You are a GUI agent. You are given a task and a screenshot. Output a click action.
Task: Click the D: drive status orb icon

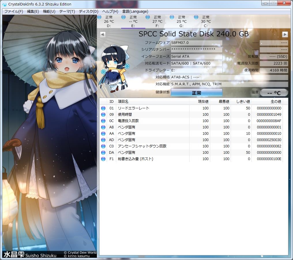[99, 17]
